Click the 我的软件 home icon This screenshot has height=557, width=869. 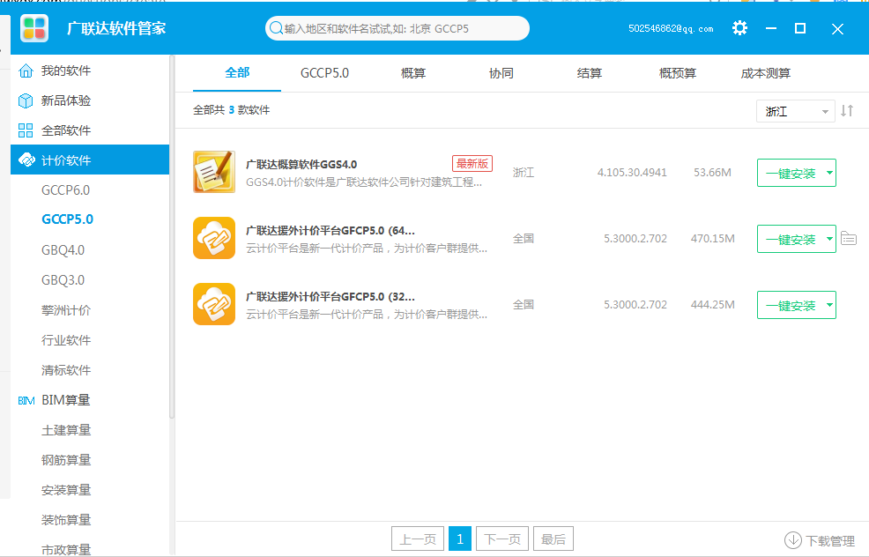pyautogui.click(x=26, y=71)
